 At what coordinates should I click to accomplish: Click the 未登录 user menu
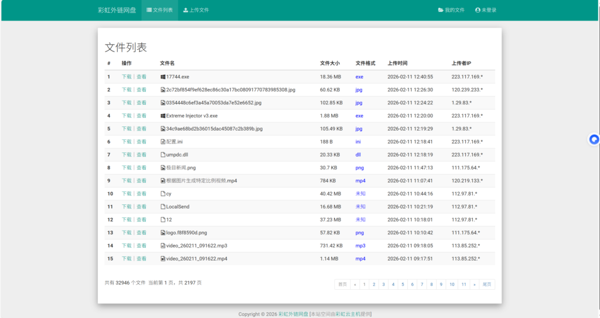tap(486, 11)
